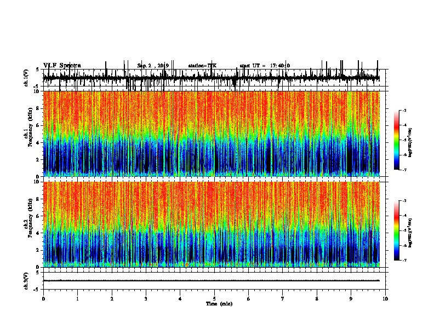Image resolution: width=434 pixels, height=335 pixels.
Task: Click tick label "5" on the time axis
Action: coord(214,299)
